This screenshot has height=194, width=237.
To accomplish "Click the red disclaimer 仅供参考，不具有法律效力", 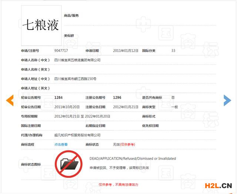I will 118,184.
